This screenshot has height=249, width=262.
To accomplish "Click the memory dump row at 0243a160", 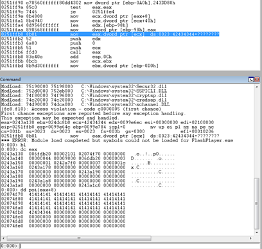I will pos(88,167).
